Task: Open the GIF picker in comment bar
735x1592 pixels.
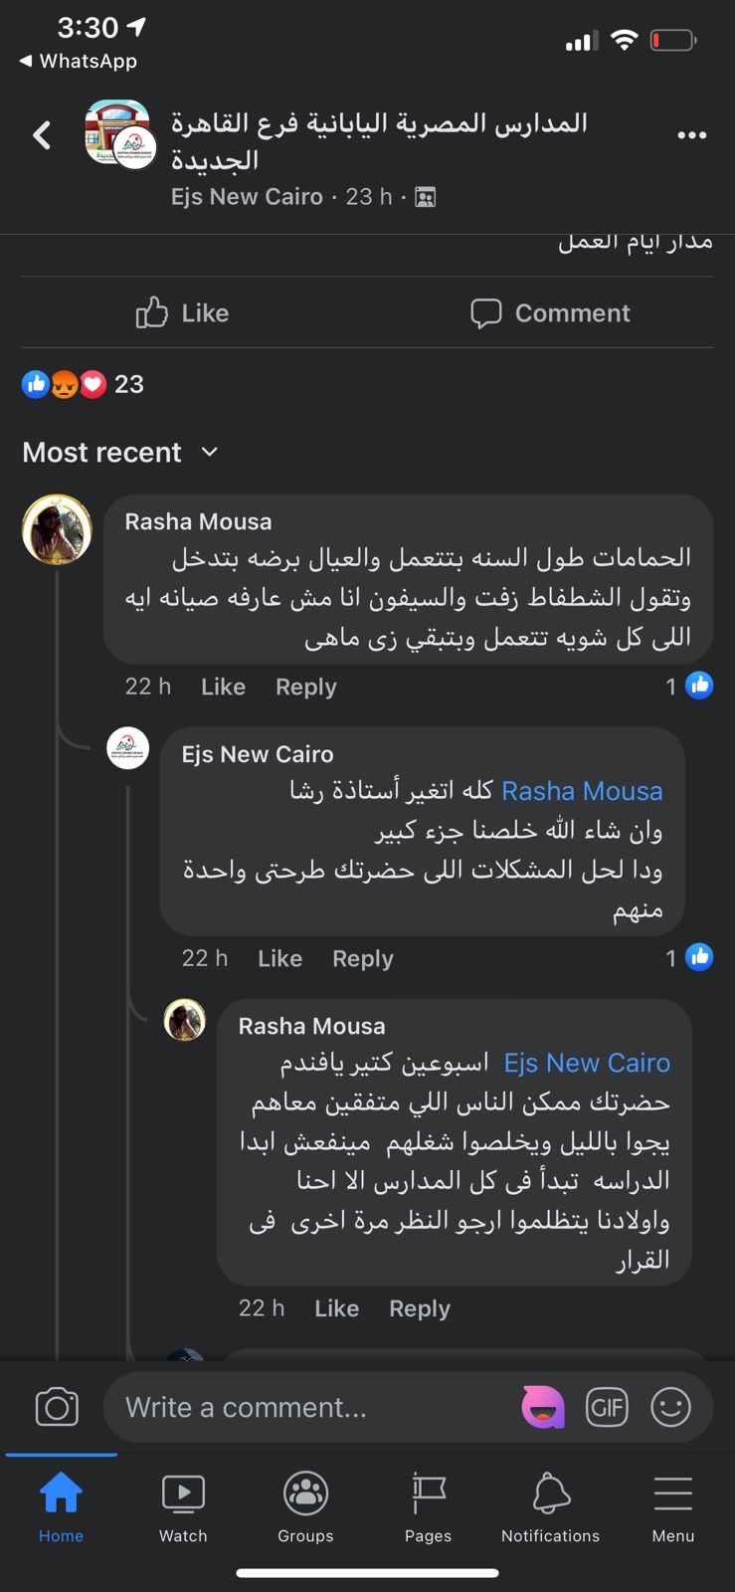Action: click(607, 1407)
